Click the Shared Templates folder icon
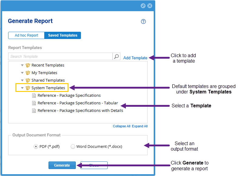 28,80
